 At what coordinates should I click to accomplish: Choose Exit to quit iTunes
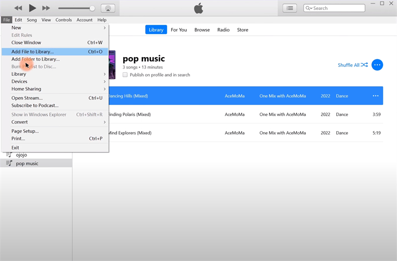(55, 148)
